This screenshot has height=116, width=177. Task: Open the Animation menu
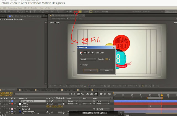tap(34, 8)
